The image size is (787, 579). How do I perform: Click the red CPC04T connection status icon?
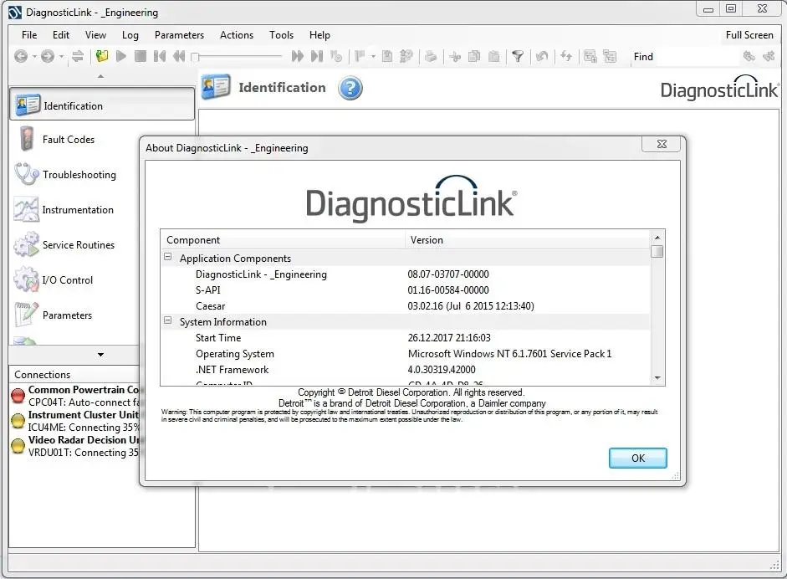tap(18, 396)
